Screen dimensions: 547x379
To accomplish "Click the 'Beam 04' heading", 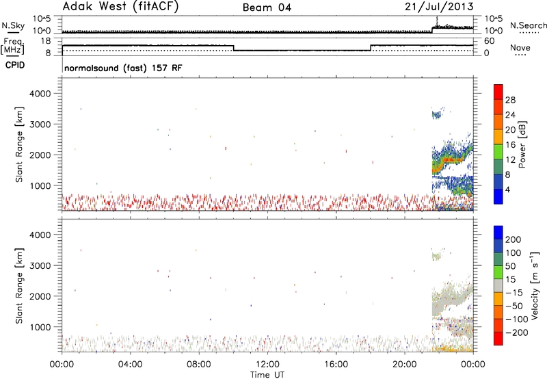I will coord(267,8).
